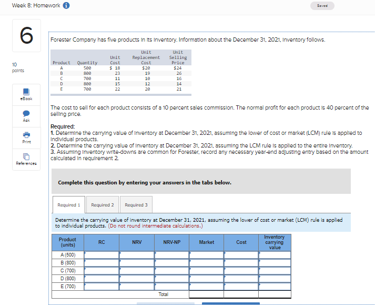Click Inventory carrying value field for D (800)
Image resolution: width=375 pixels, height=305 pixels.
275,279
